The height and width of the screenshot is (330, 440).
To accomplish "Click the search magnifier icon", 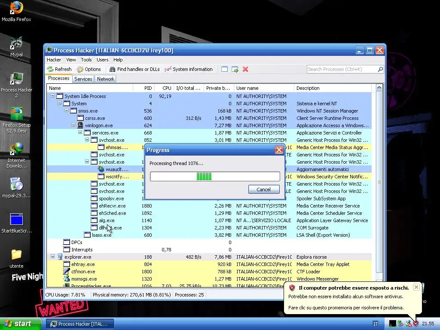I will pyautogui.click(x=380, y=69).
